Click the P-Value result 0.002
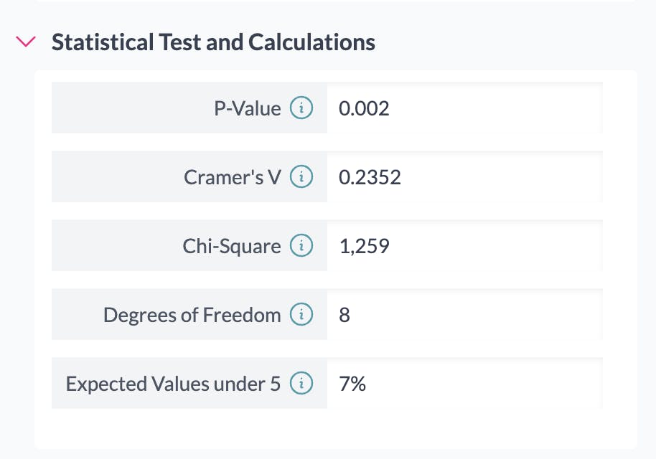 point(364,109)
